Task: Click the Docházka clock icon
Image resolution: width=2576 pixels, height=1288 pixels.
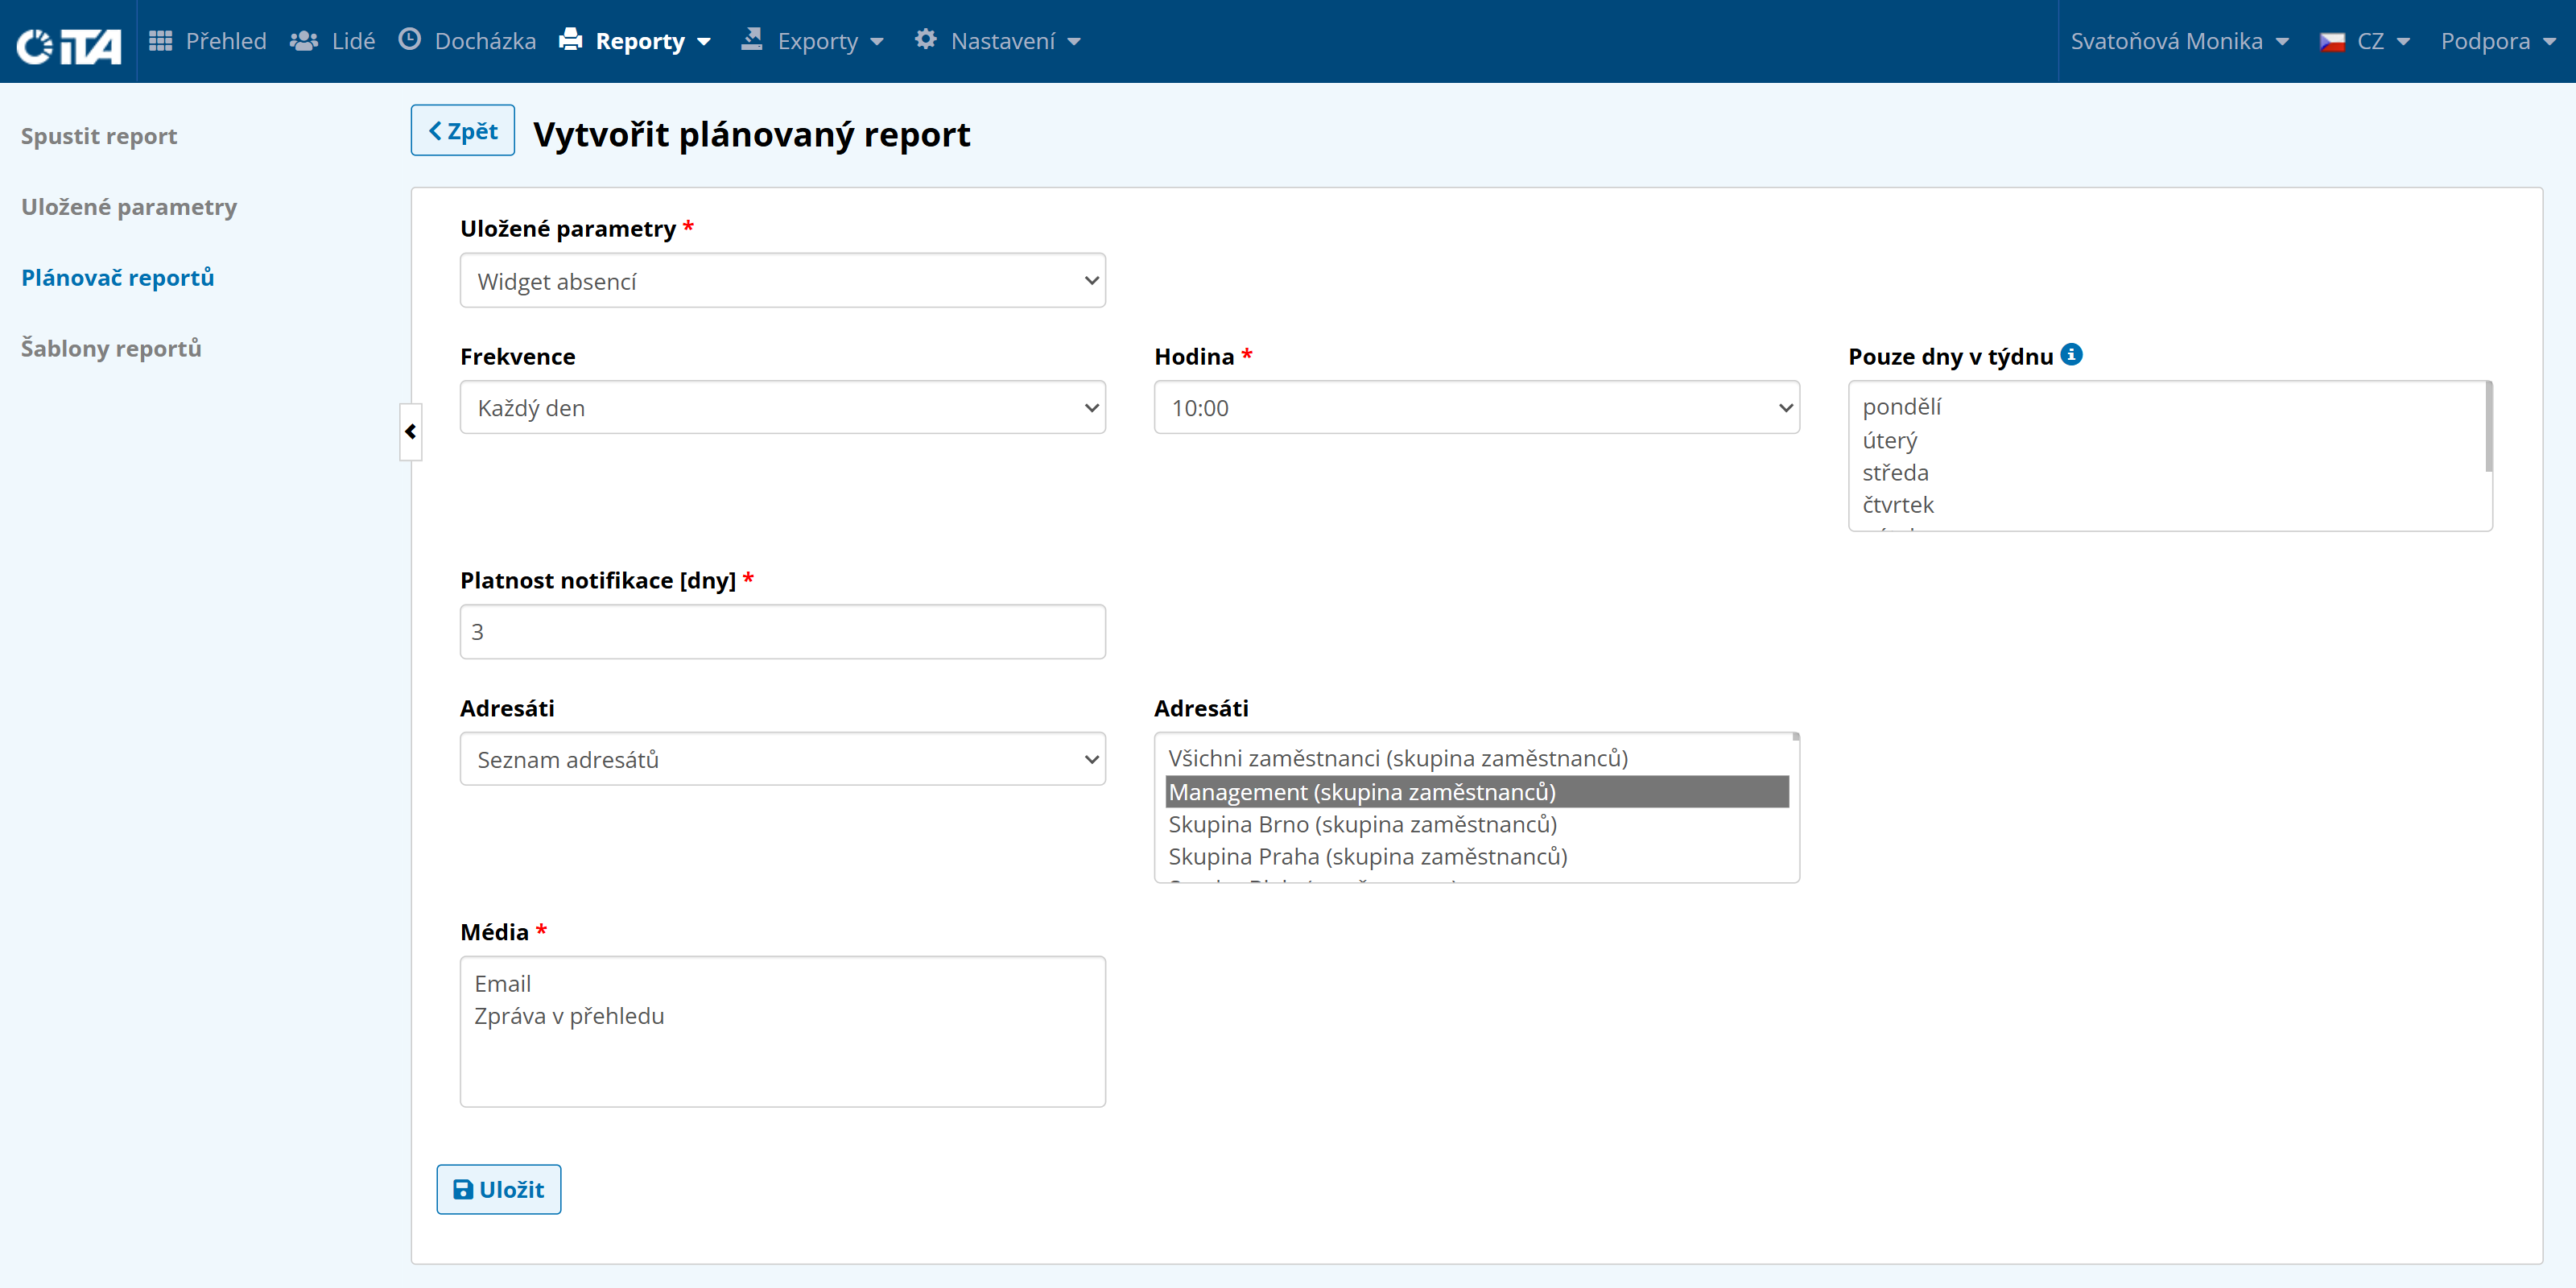Action: click(x=410, y=40)
